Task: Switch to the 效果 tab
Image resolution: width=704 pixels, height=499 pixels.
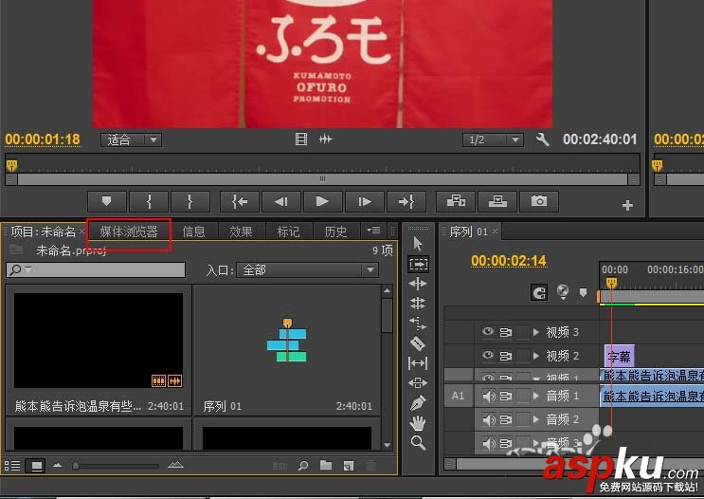Action: click(241, 231)
